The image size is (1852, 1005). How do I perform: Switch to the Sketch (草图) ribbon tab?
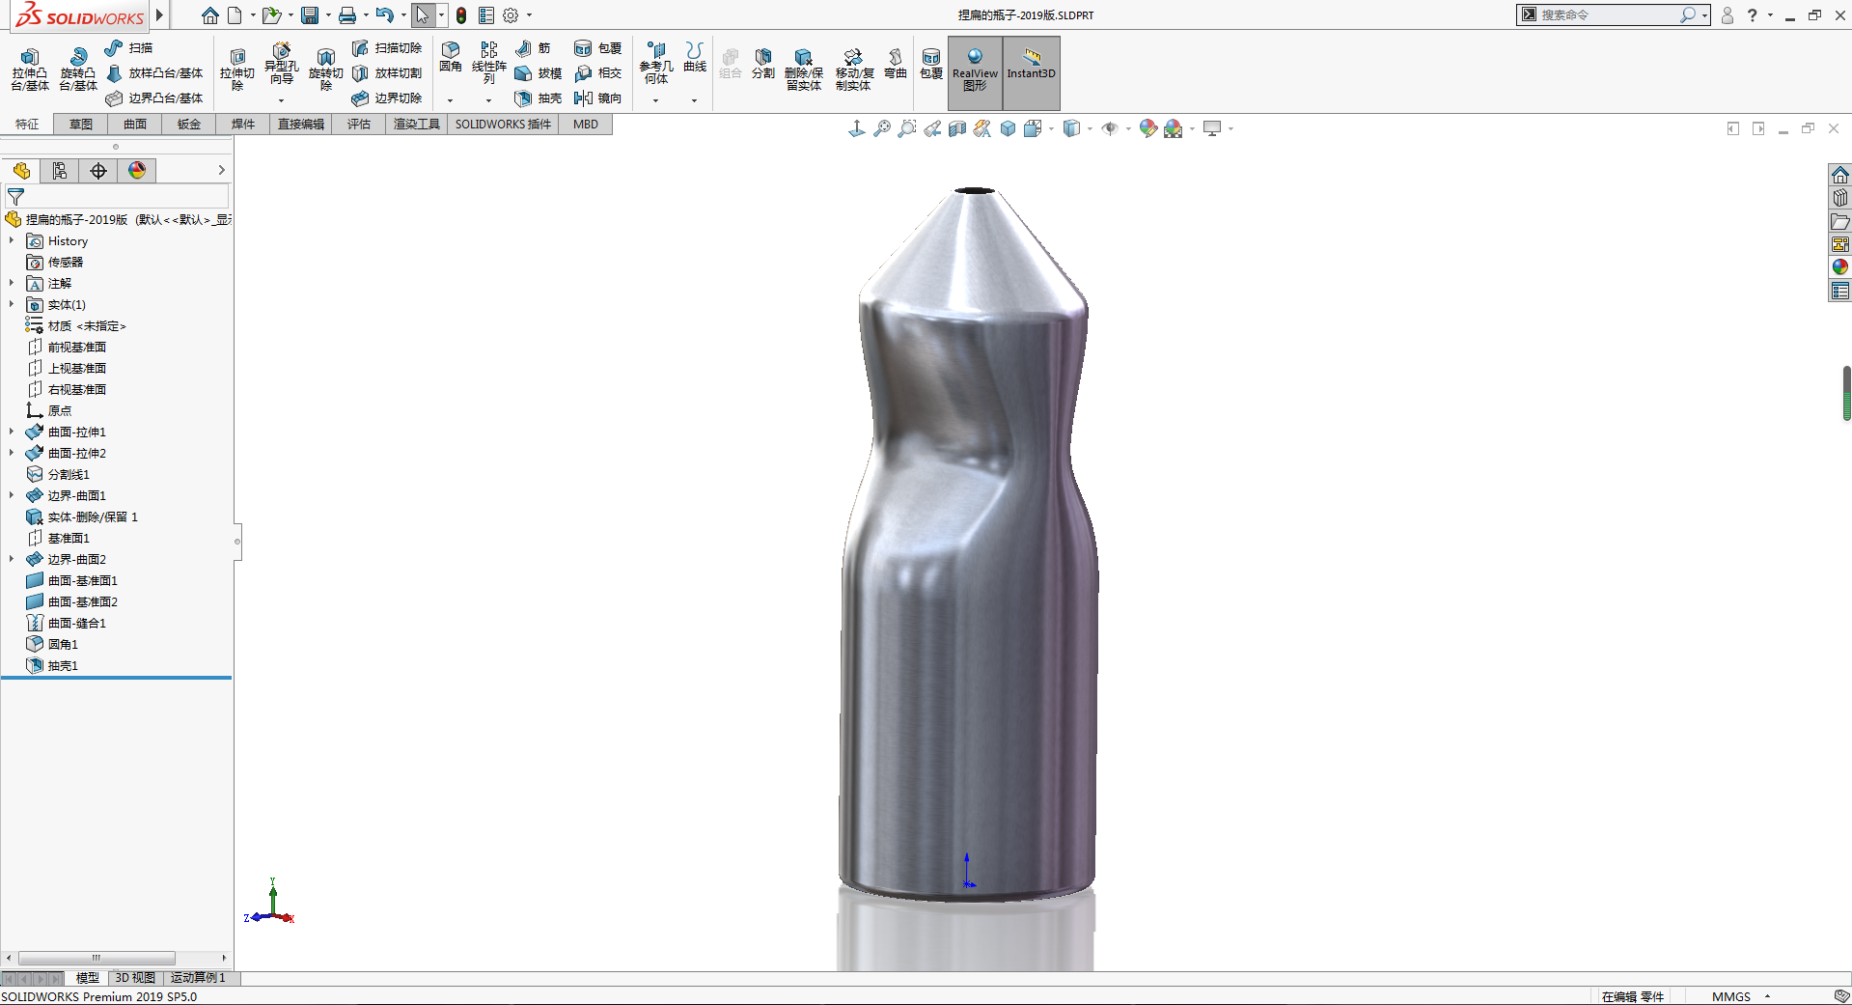pyautogui.click(x=81, y=125)
